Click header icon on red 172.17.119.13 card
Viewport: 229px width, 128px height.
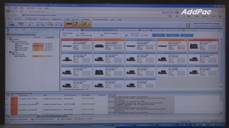point(216,40)
